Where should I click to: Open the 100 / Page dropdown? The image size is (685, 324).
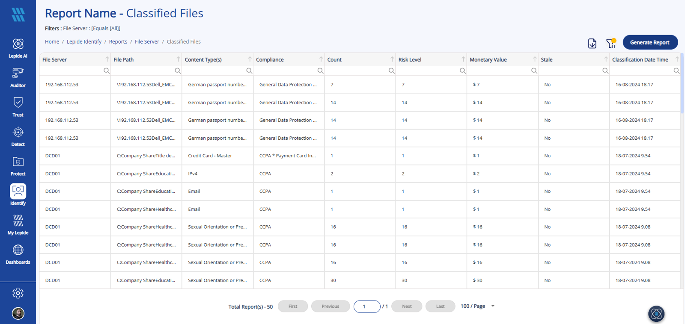pos(477,306)
